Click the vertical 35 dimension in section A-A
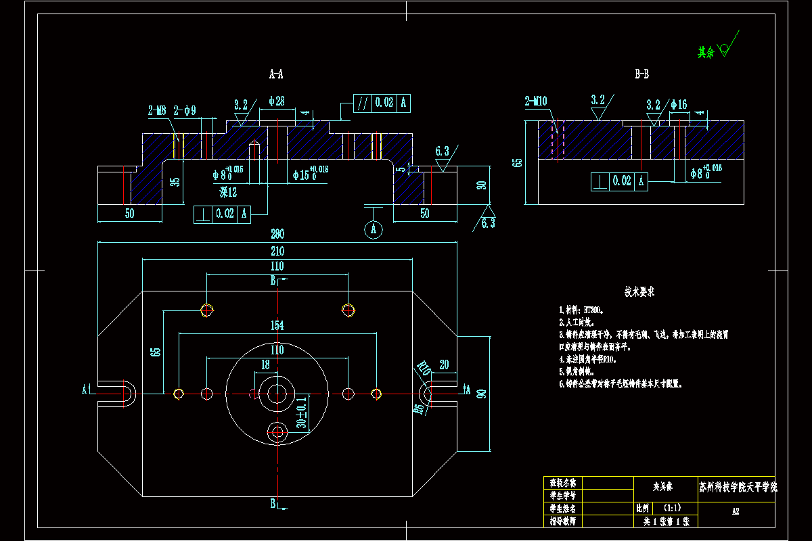 [175, 181]
